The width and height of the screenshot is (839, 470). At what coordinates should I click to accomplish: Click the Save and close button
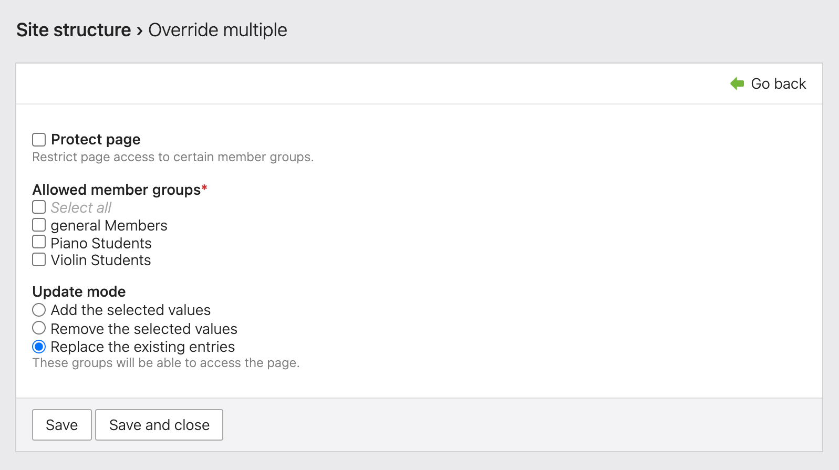pos(159,425)
